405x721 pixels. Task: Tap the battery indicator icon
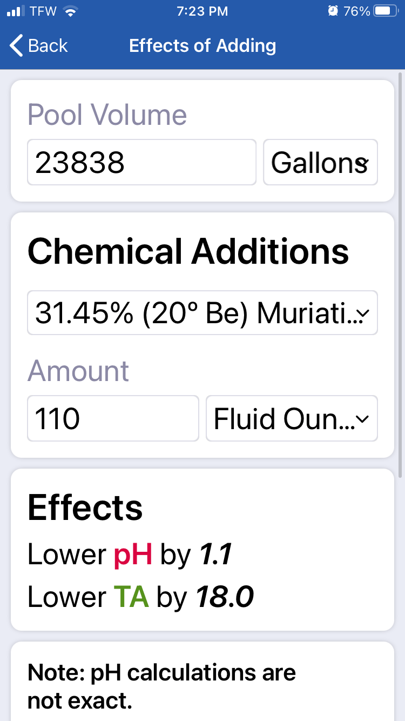pyautogui.click(x=386, y=11)
